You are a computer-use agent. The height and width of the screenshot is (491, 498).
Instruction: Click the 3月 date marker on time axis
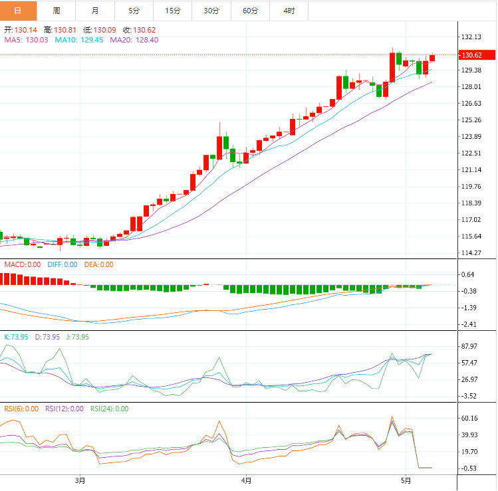[80, 480]
